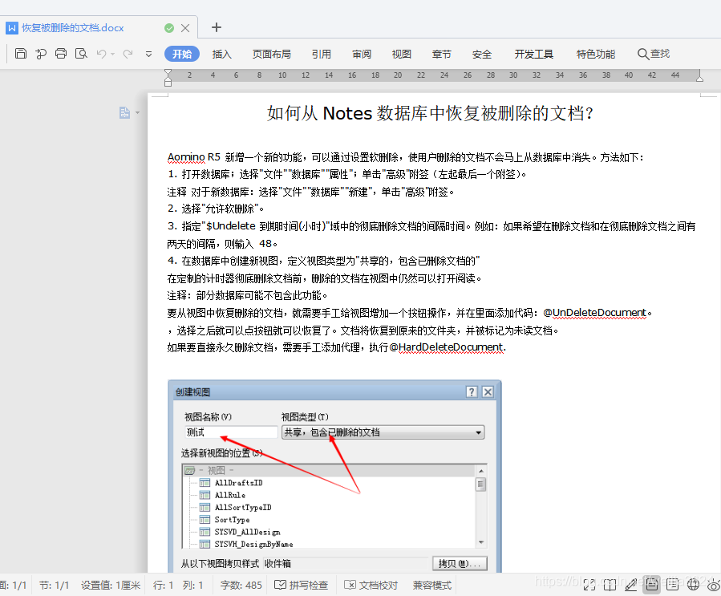The image size is (721, 596).
Task: Switch to web layout globe icon
Action: pyautogui.click(x=693, y=585)
